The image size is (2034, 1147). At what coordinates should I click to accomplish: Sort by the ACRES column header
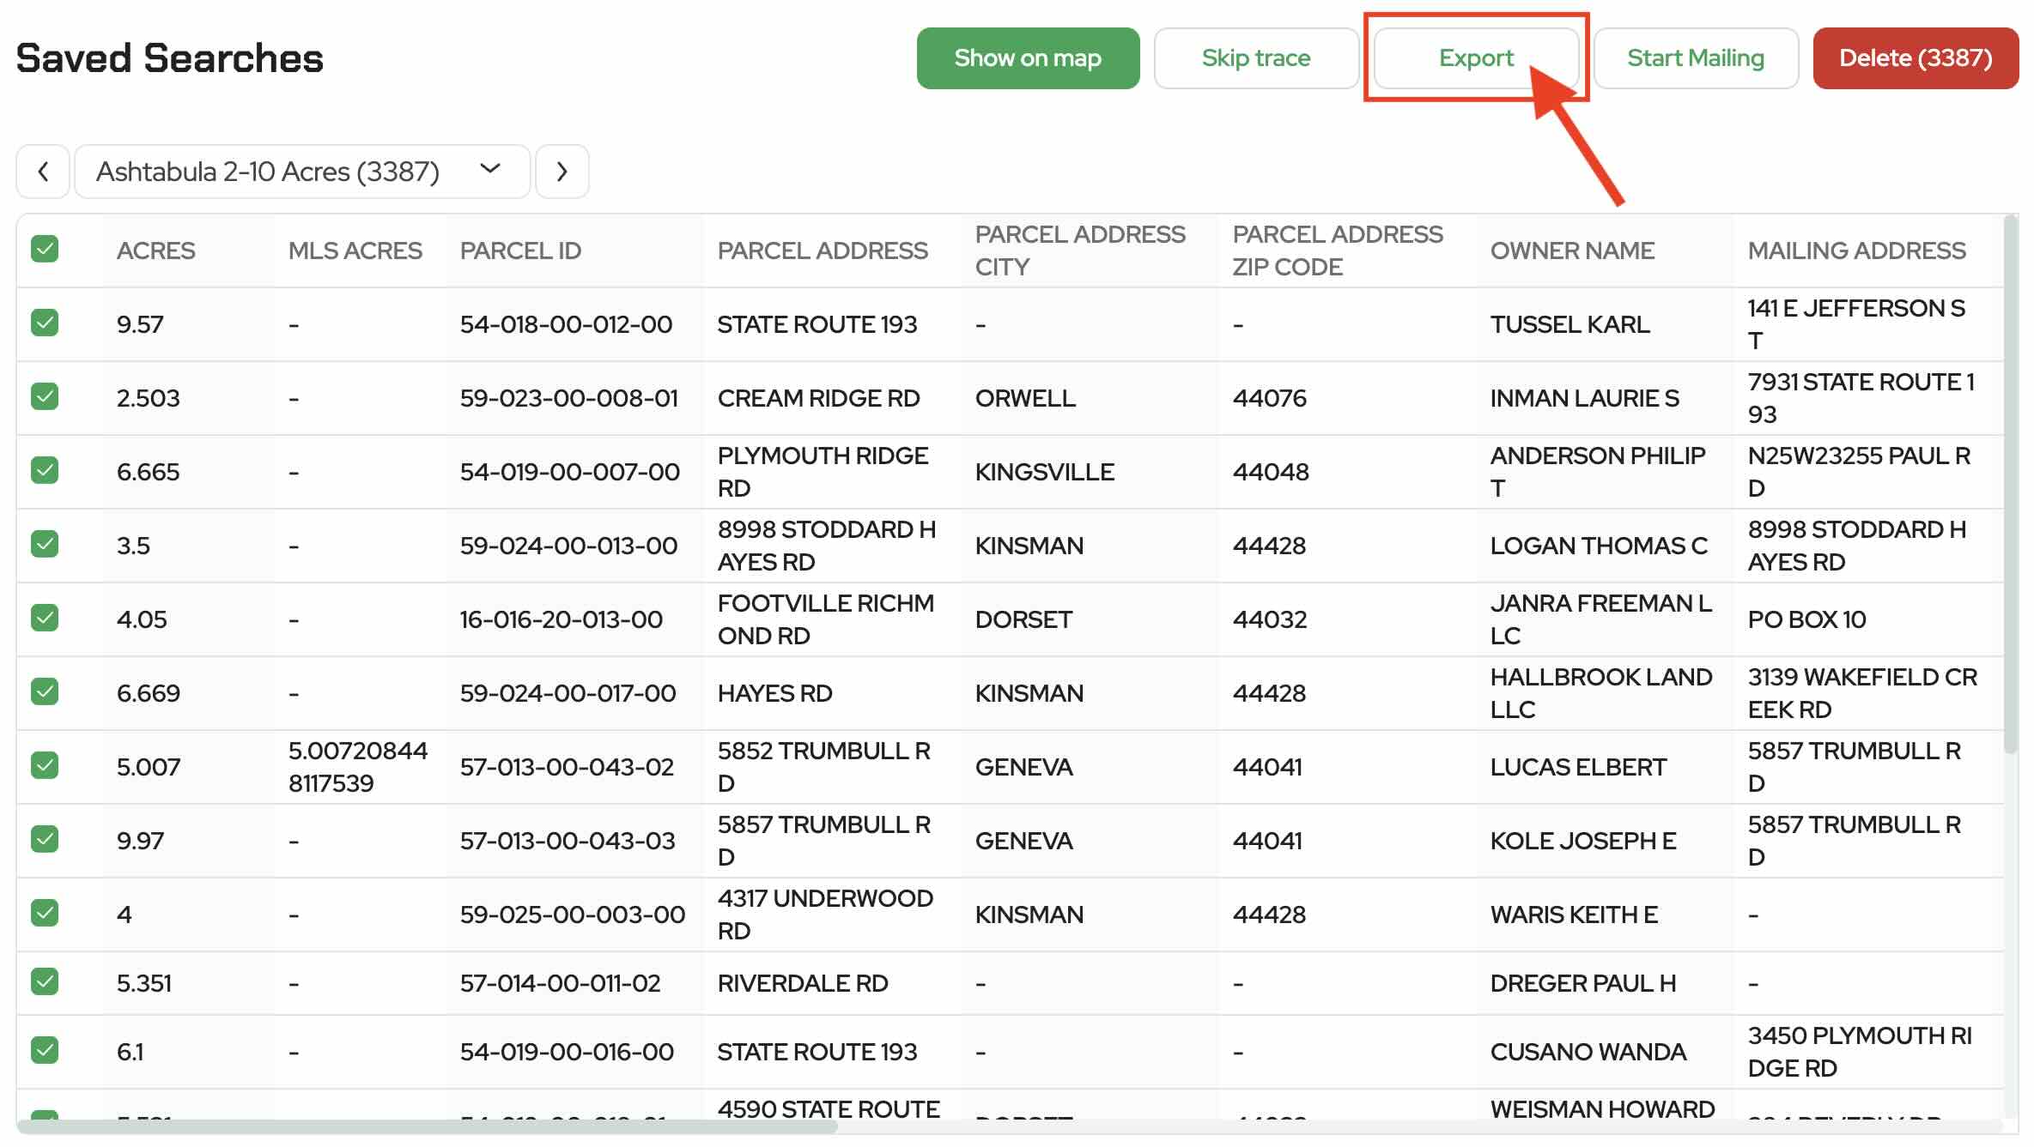(x=156, y=251)
